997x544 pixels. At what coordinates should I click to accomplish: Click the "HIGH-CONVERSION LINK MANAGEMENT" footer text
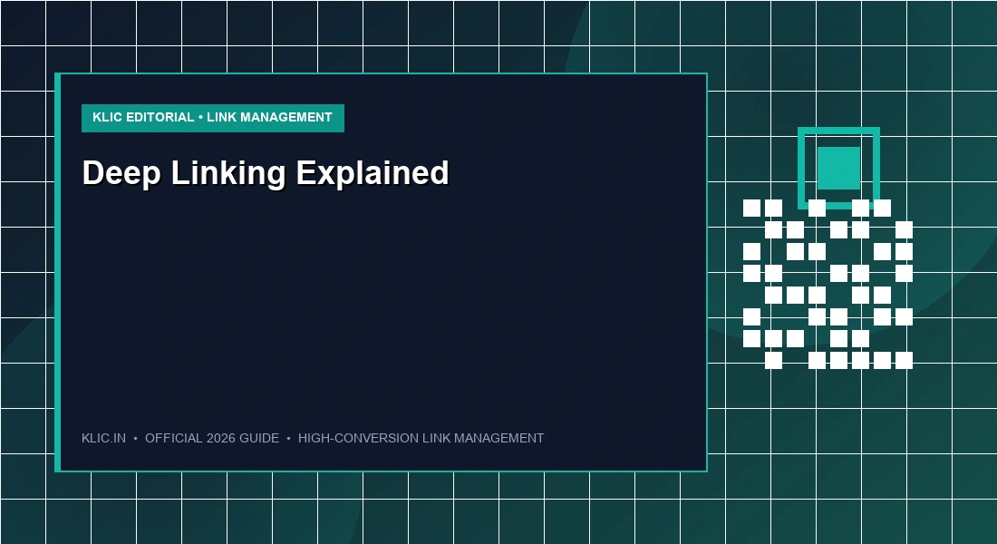[421, 439]
